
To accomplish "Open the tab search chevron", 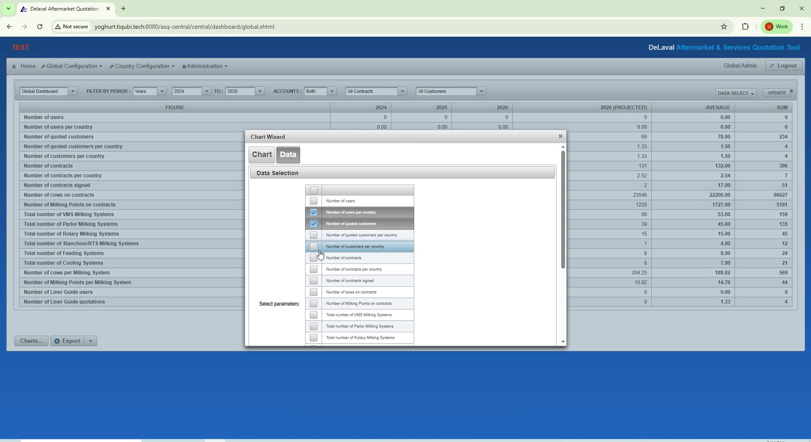I will tap(8, 8).
